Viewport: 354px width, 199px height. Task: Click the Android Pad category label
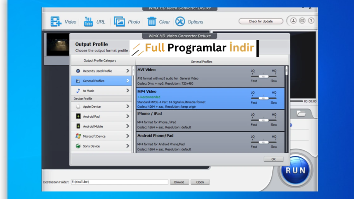pyautogui.click(x=91, y=116)
